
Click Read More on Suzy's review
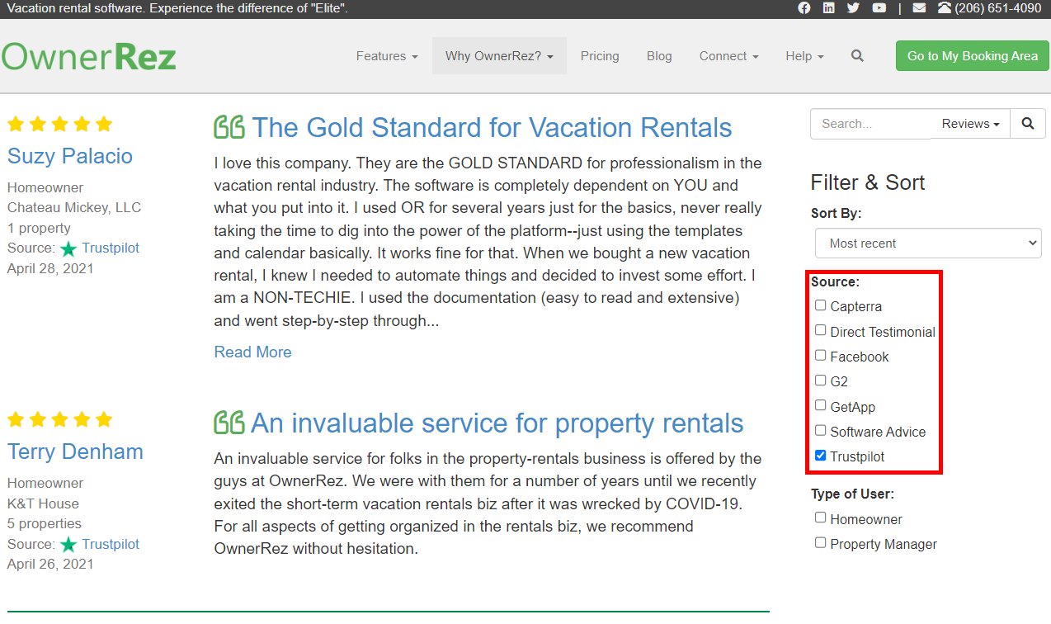pos(252,352)
